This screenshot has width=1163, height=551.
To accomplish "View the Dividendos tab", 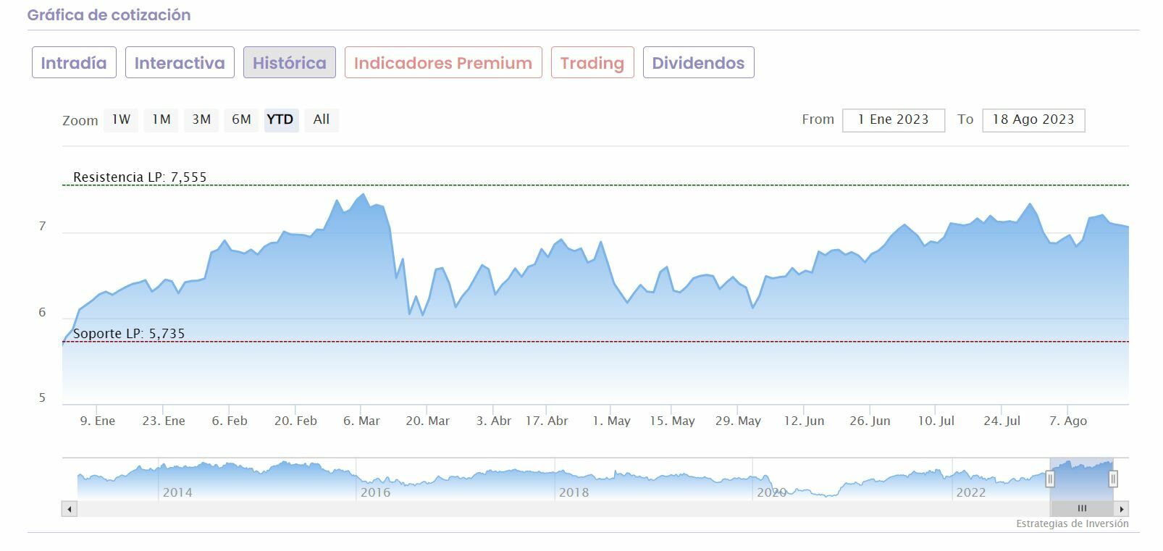I will 698,63.
